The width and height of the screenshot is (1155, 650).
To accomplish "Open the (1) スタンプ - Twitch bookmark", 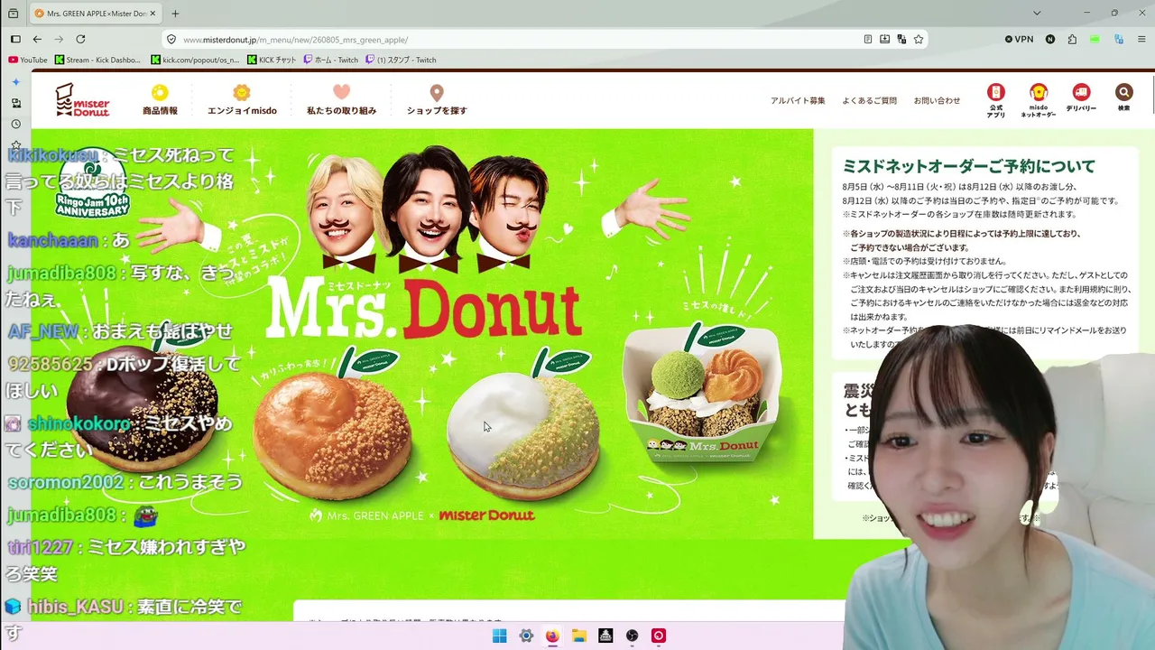I will 402,60.
